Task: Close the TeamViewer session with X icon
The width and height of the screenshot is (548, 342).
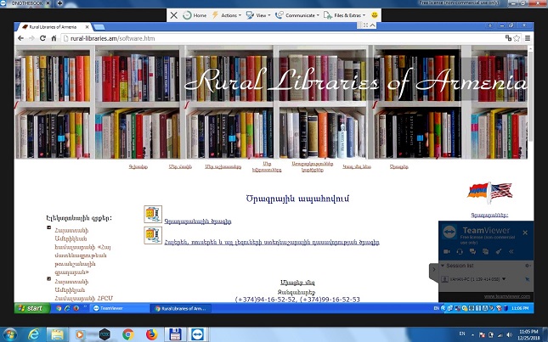Action: click(174, 15)
